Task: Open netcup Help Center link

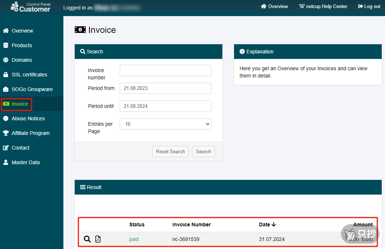Action: [323, 7]
